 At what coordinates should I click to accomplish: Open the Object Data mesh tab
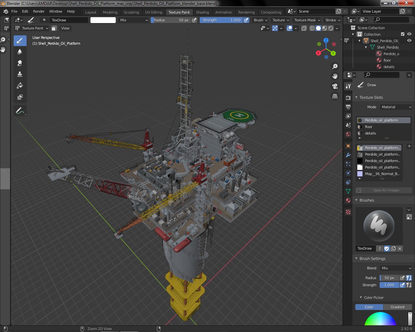(348, 191)
